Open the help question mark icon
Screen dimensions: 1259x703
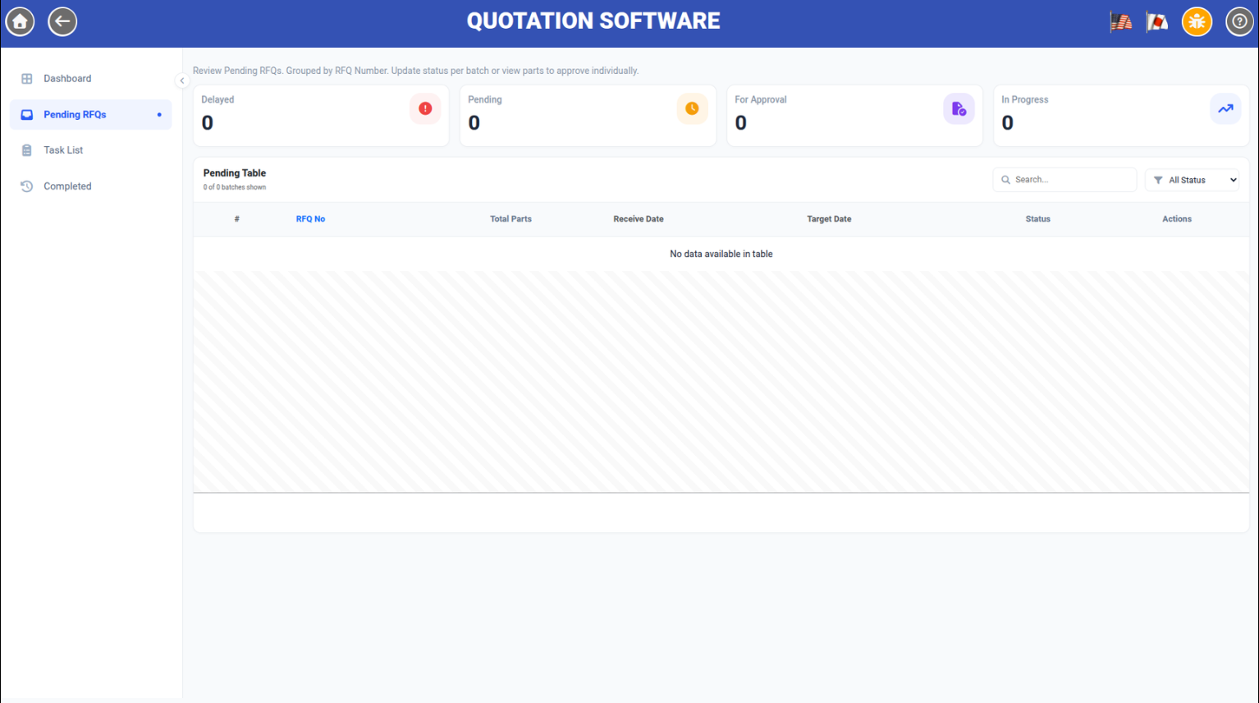pyautogui.click(x=1240, y=21)
